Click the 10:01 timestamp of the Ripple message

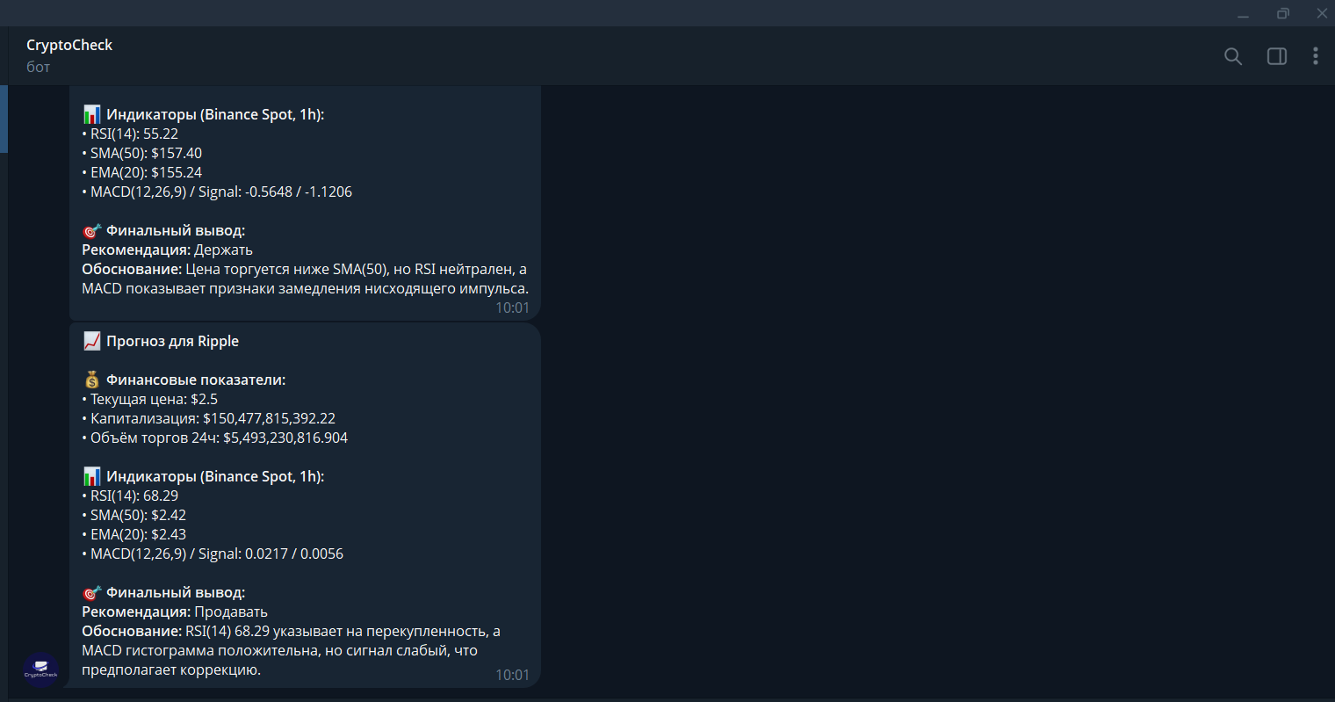[512, 675]
